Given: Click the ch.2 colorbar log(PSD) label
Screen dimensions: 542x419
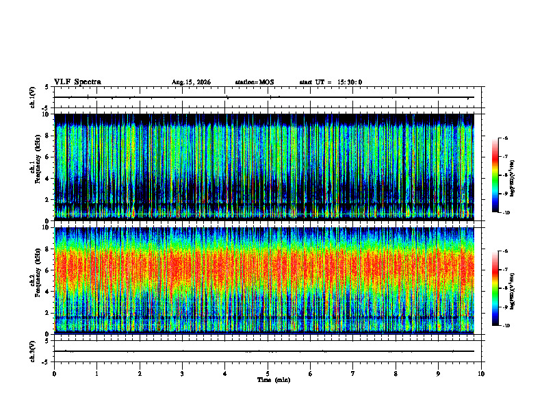Looking at the screenshot, I should (x=512, y=292).
